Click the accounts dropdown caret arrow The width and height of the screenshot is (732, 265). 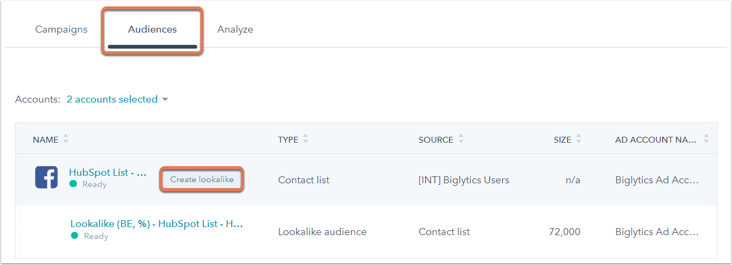pyautogui.click(x=165, y=100)
